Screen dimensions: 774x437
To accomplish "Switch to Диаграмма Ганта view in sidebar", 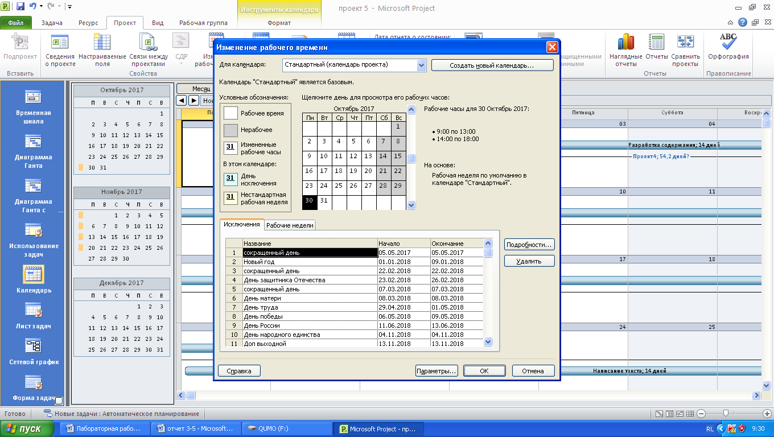I will point(34,151).
